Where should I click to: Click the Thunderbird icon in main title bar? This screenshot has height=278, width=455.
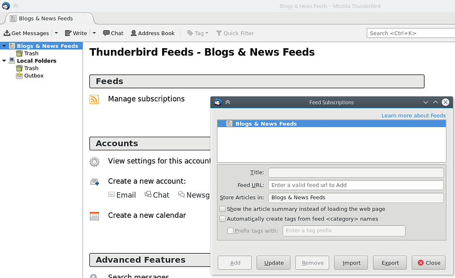pos(6,6)
